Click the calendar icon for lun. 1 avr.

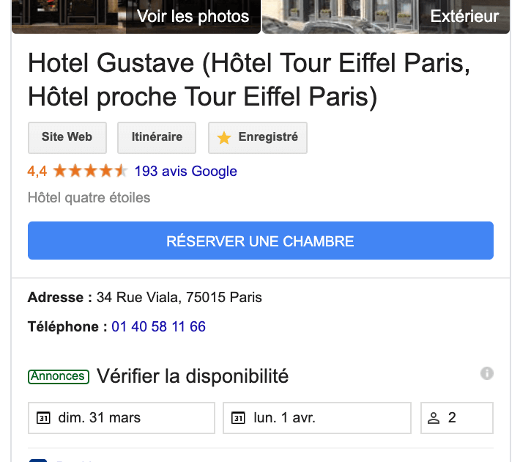click(237, 418)
